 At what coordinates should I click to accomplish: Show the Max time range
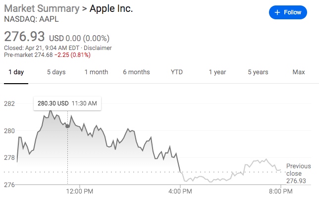pyautogui.click(x=298, y=72)
